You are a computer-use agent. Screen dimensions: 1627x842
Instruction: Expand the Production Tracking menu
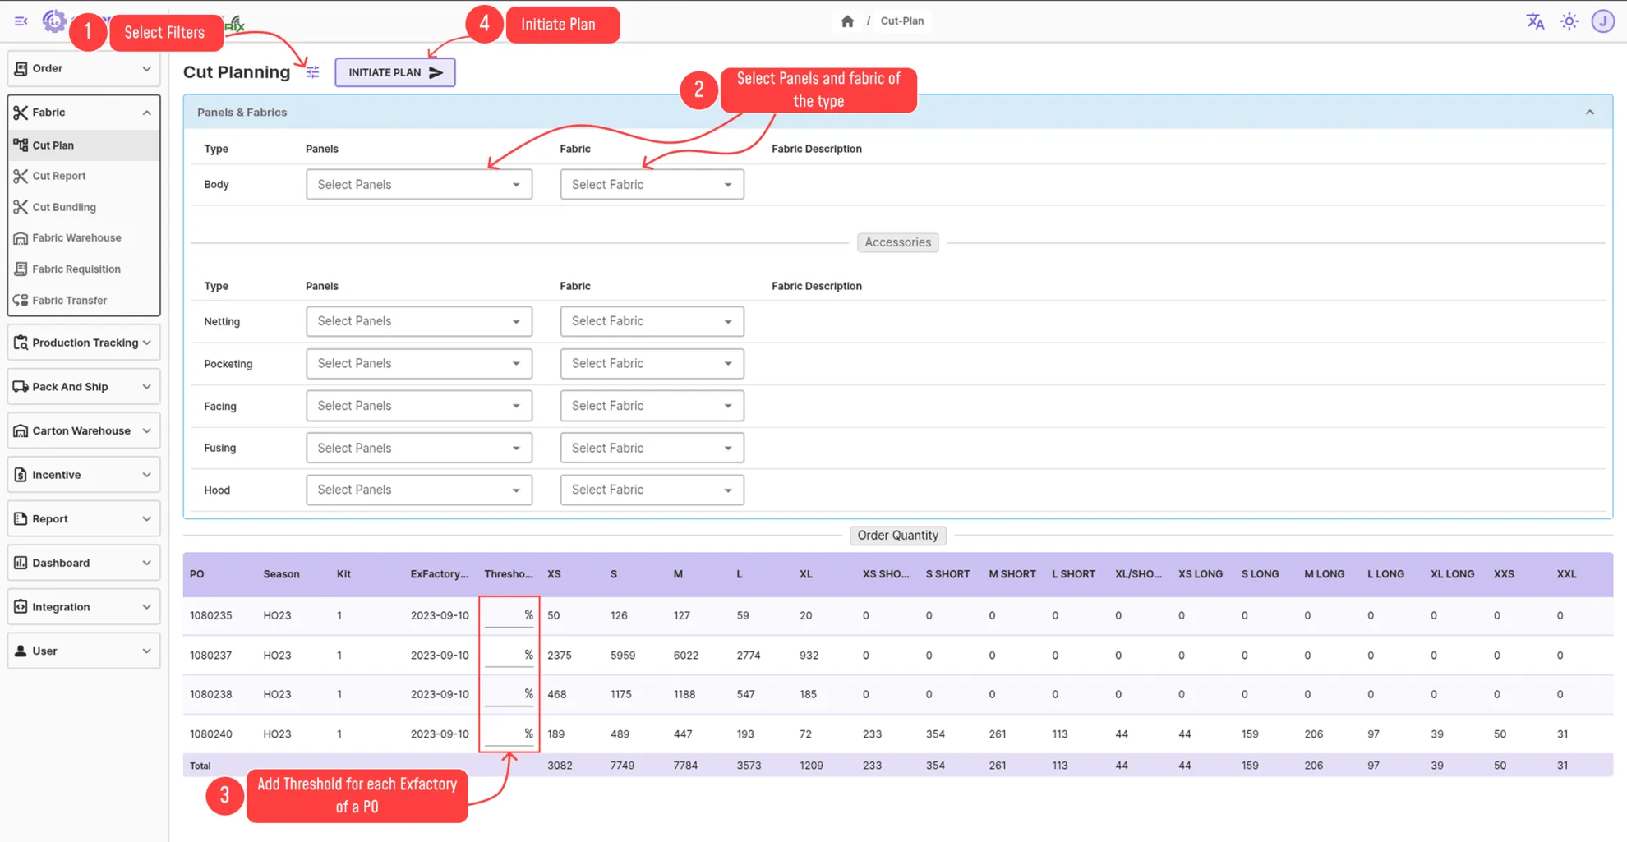tap(84, 343)
